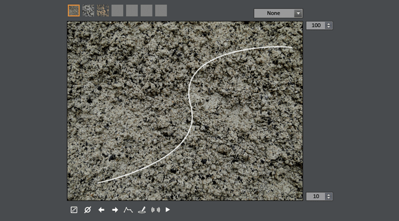Select the second gray gravel texture thumbnail
This screenshot has height=221, width=399.
point(88,11)
